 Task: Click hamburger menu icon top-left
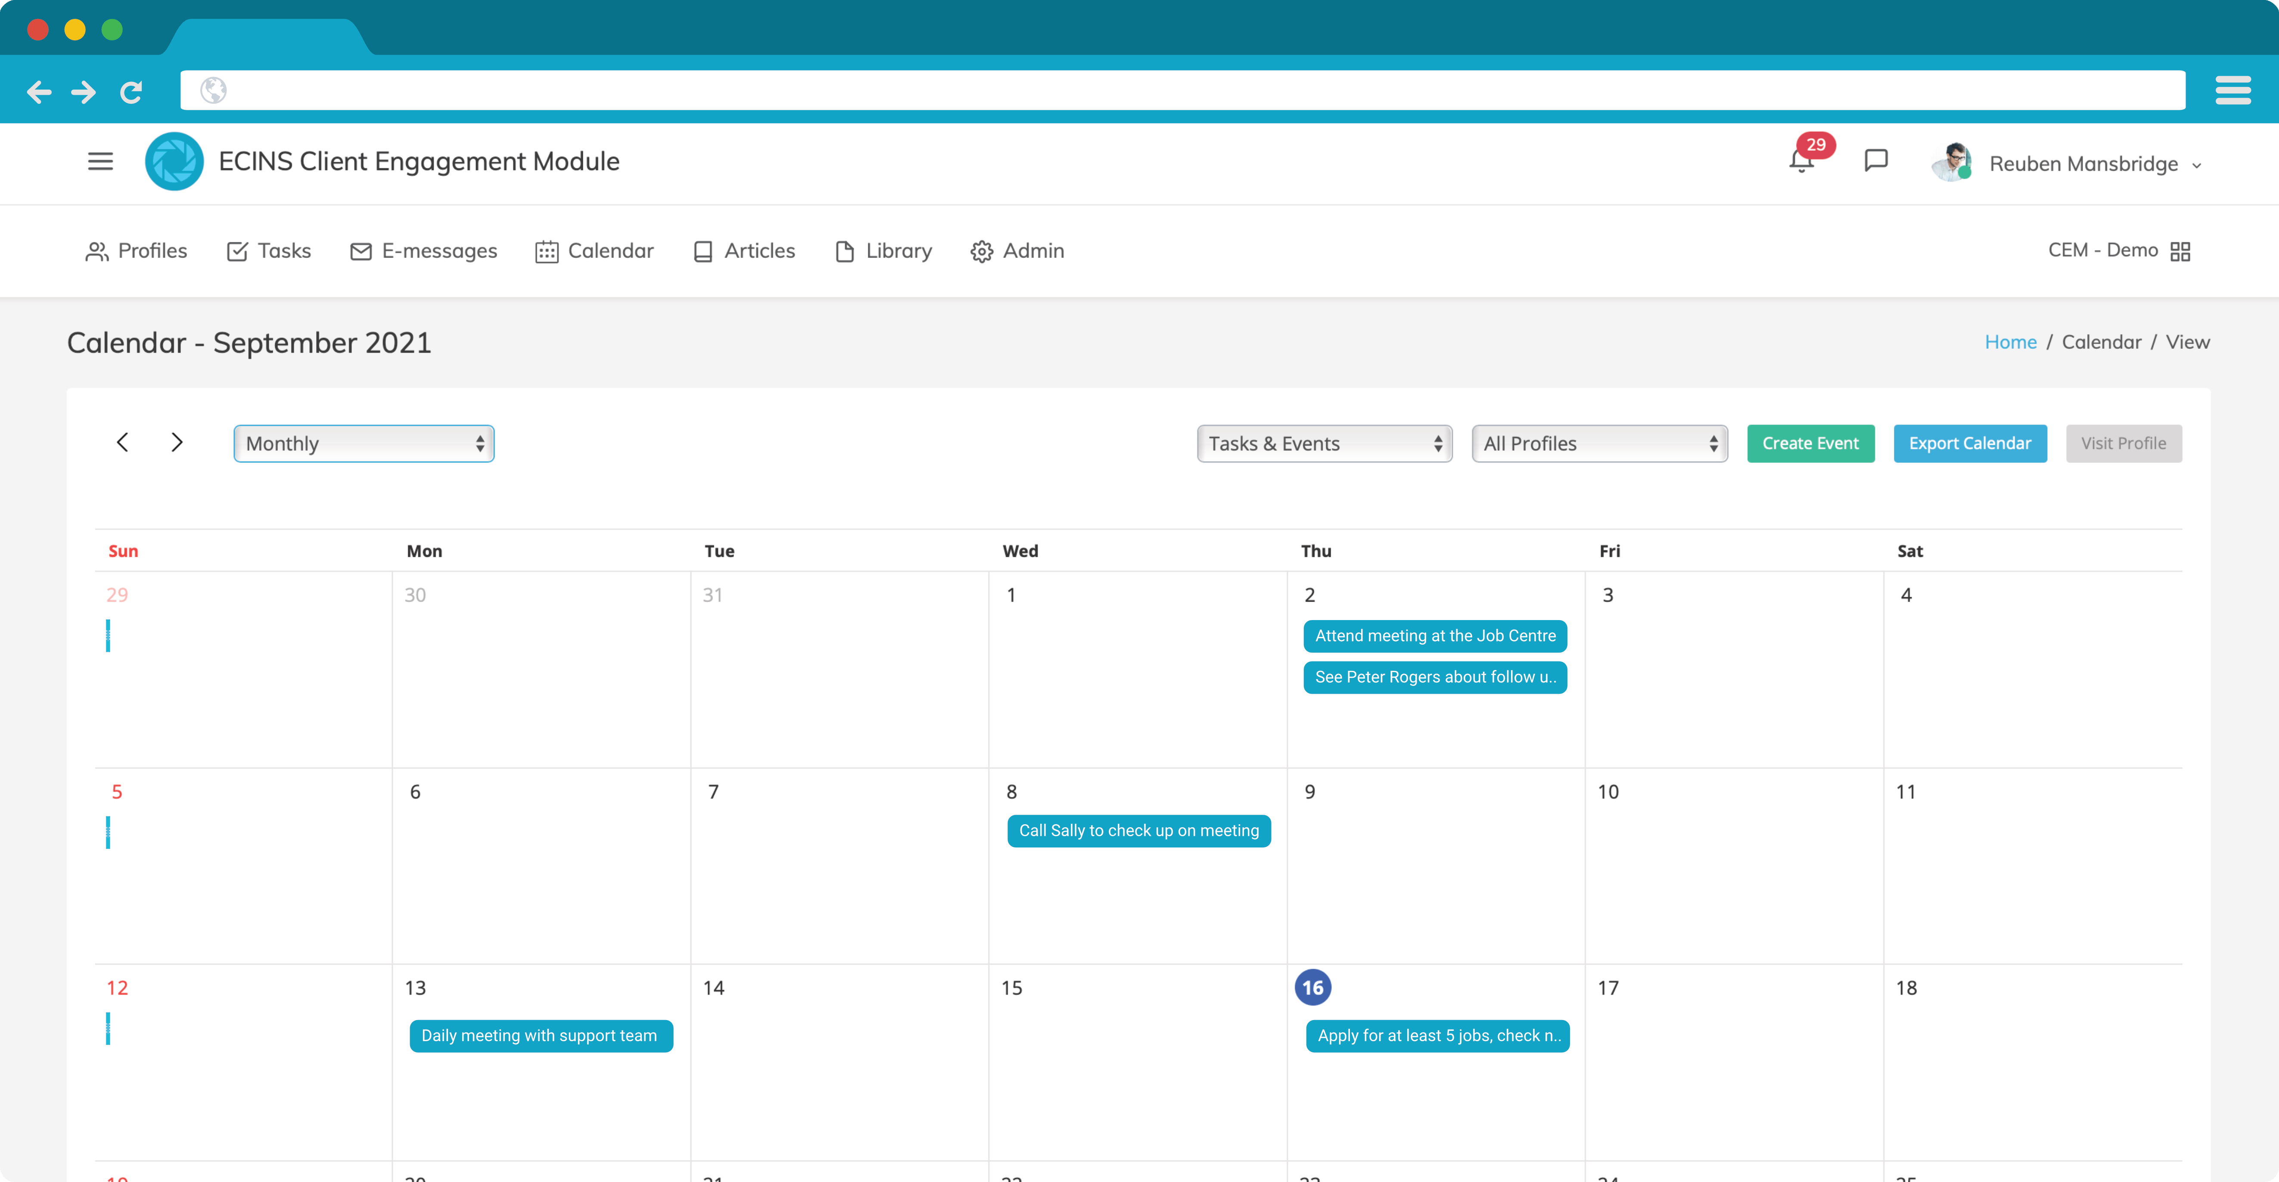click(99, 161)
